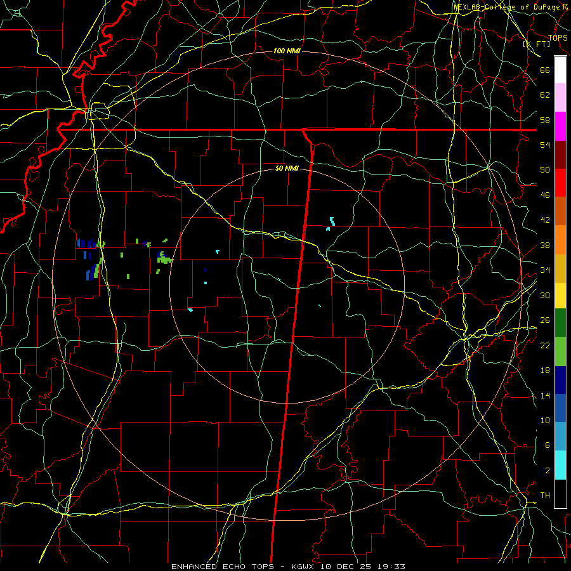Click the "TH" legend label
This screenshot has width=571, height=571.
545,496
